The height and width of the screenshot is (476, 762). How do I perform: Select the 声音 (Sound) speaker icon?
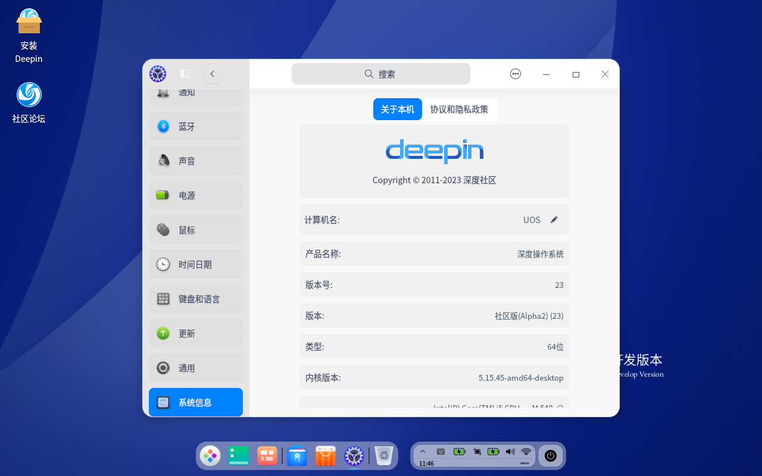[x=163, y=160]
